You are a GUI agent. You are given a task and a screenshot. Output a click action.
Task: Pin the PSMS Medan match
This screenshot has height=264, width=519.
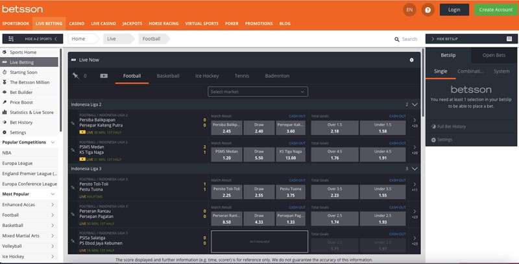coord(73,150)
